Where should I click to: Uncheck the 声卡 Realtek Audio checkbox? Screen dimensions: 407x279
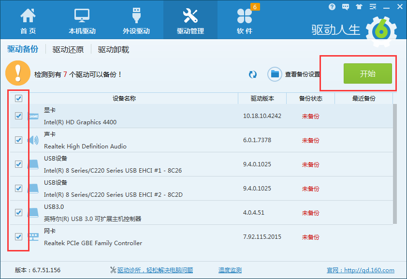[18, 140]
